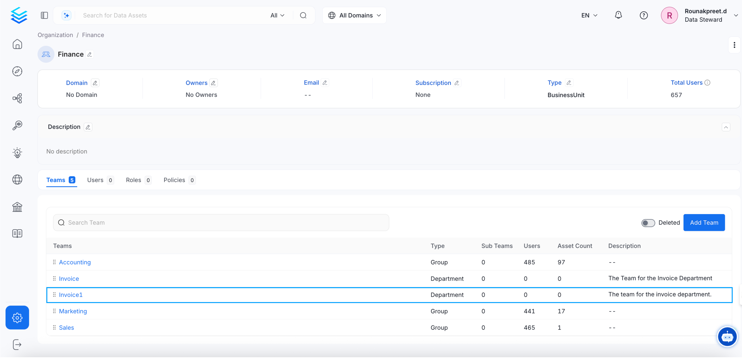Image resolution: width=742 pixels, height=359 pixels.
Task: Open the search scope All dropdown
Action: click(277, 15)
